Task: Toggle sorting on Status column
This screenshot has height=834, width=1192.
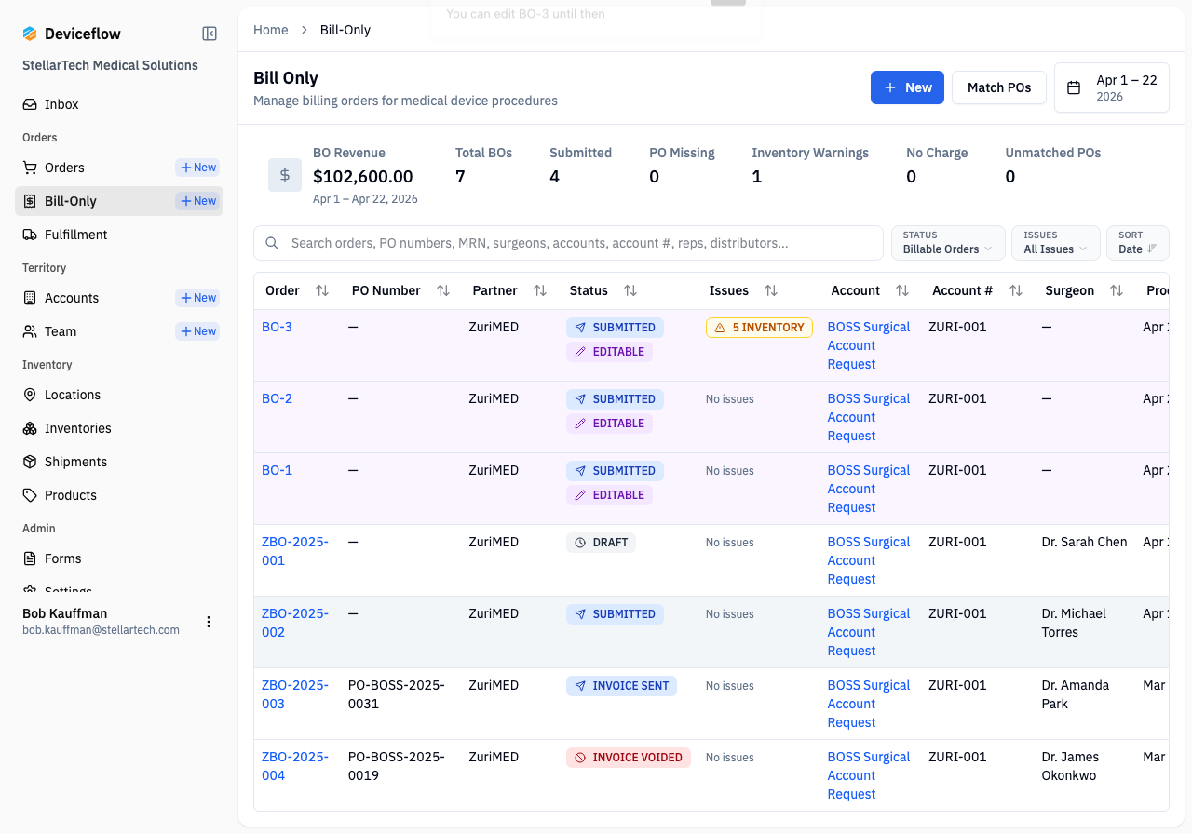Action: click(x=630, y=290)
